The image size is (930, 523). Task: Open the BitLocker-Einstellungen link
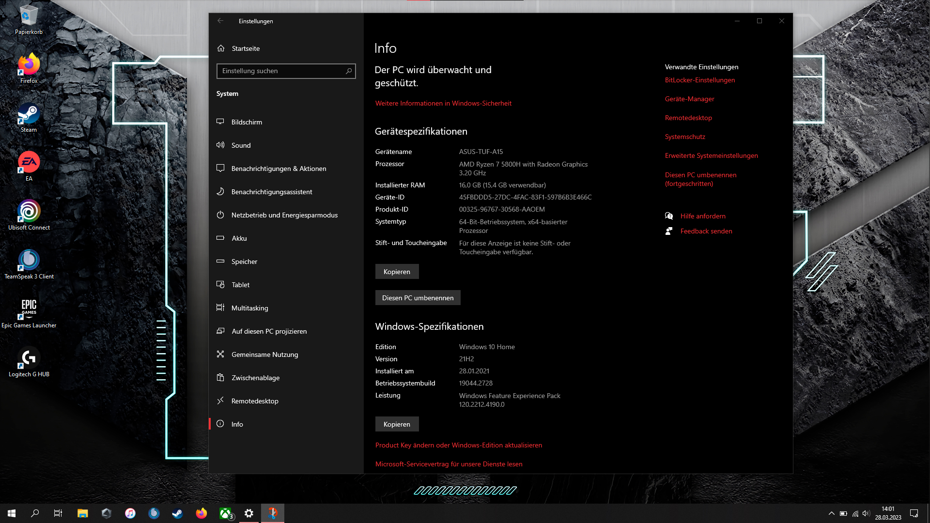pos(700,80)
